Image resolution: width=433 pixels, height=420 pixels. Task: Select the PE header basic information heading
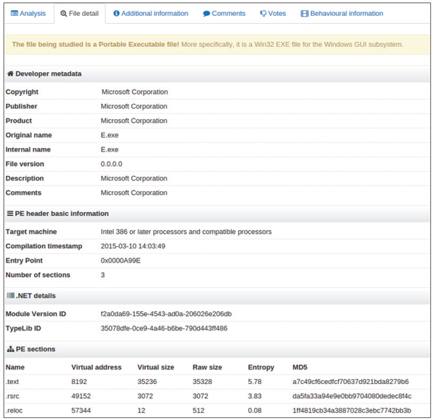coord(61,214)
